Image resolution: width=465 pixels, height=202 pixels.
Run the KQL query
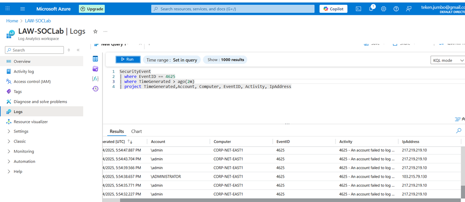(x=128, y=60)
